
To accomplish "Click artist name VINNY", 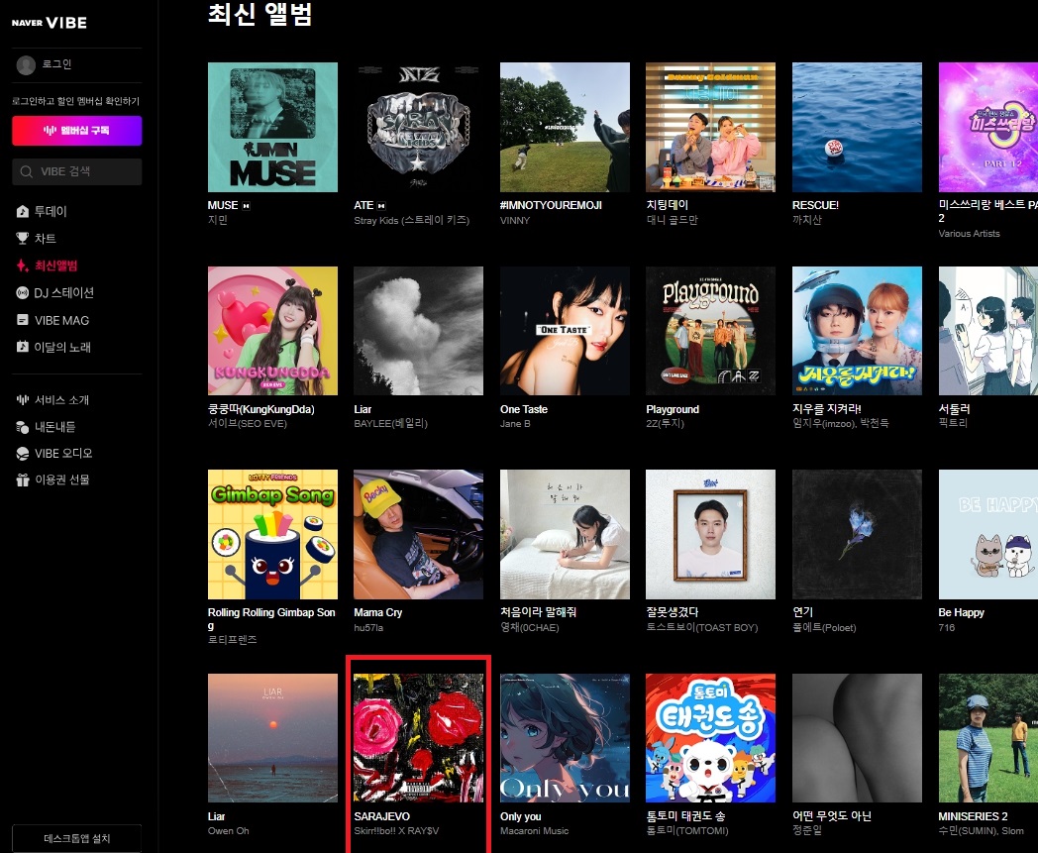I will pos(515,221).
